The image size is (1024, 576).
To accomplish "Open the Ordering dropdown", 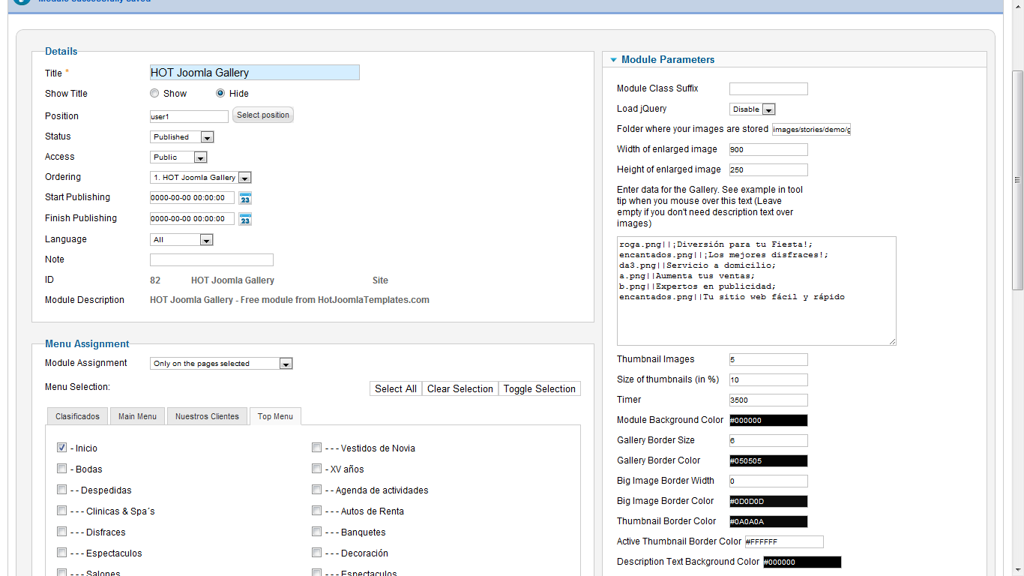I will 200,178.
